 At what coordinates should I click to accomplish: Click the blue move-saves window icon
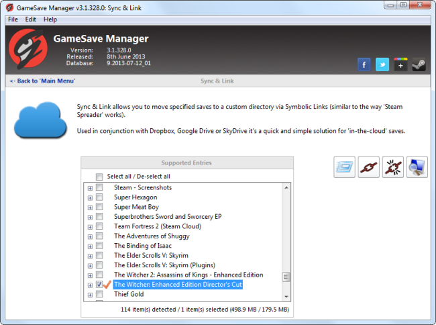click(344, 167)
